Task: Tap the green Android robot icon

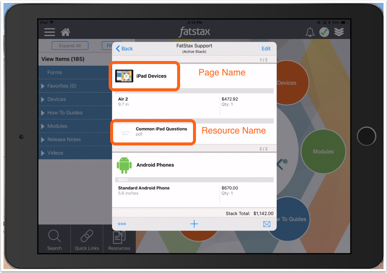Action: 124,165
